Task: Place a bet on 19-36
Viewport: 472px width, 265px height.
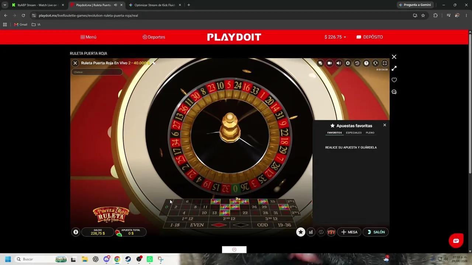Action: [284, 225]
